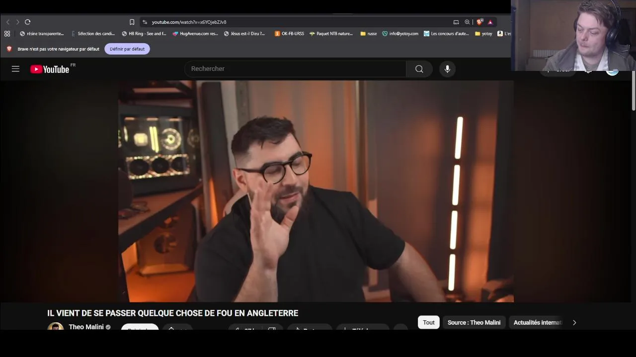The image size is (636, 357).
Task: Open the 'HugAvenue.com res...' bookmark
Action: tap(195, 34)
